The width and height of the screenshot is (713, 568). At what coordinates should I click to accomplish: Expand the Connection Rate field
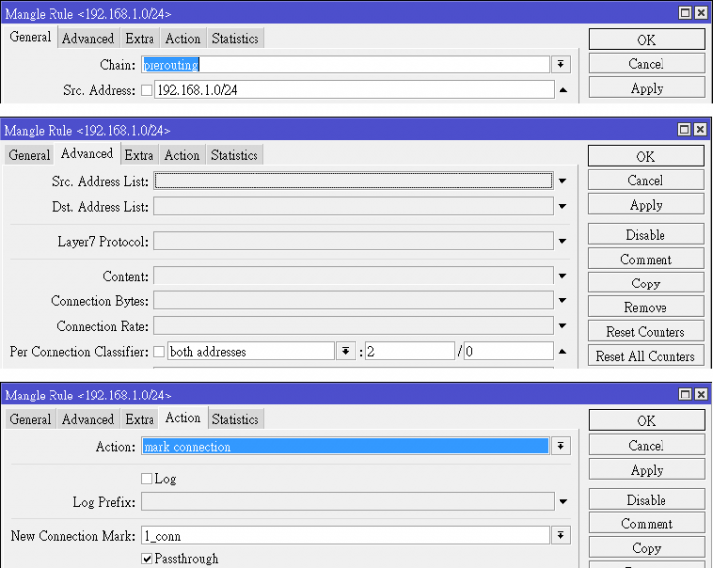coord(562,326)
